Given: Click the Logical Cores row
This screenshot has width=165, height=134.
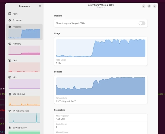Looking at the screenshot, I should tap(101, 126).
